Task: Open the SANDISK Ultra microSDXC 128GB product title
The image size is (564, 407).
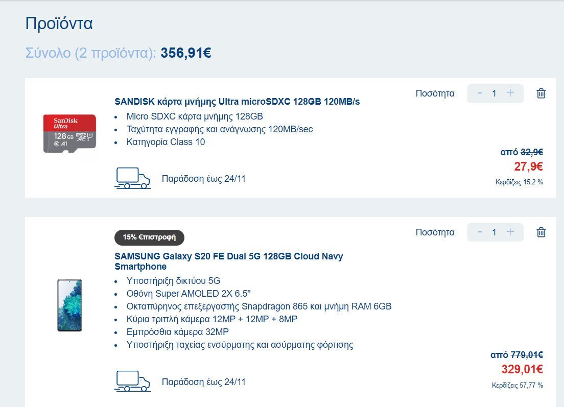Action: click(237, 102)
